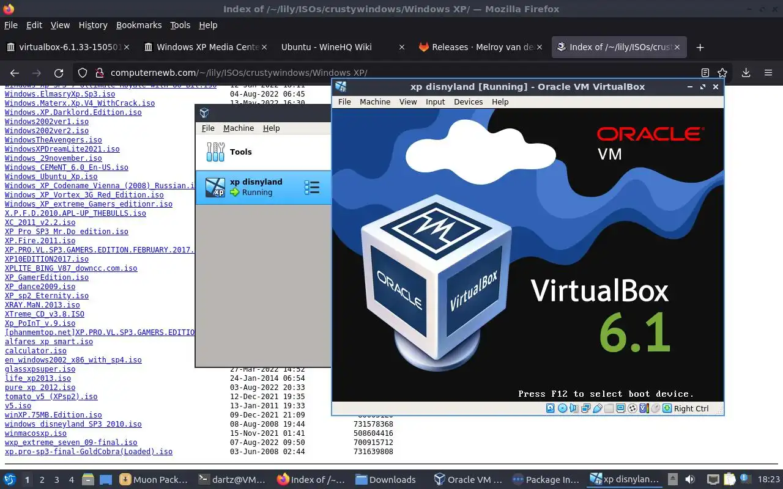Toggle Reader View in the Firefox address bar
This screenshot has width=783, height=489.
(x=705, y=73)
